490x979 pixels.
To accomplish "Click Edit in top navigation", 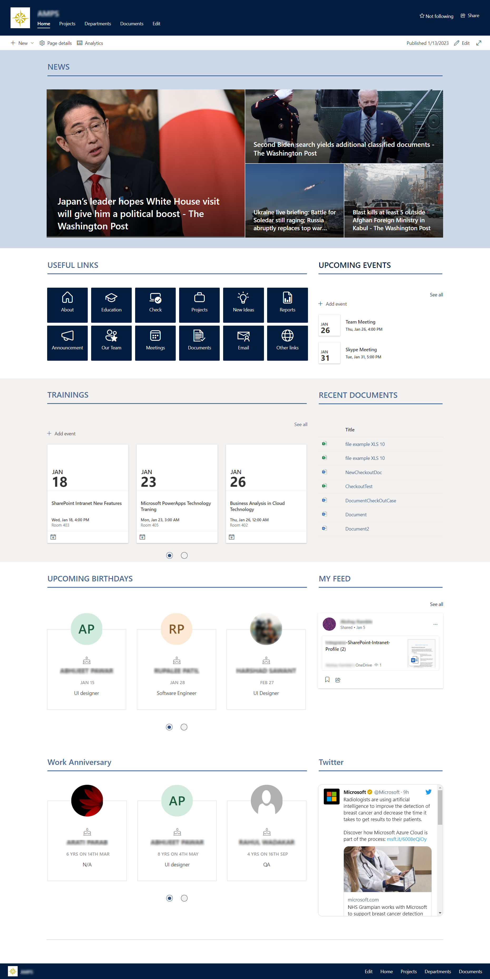I will [x=156, y=23].
